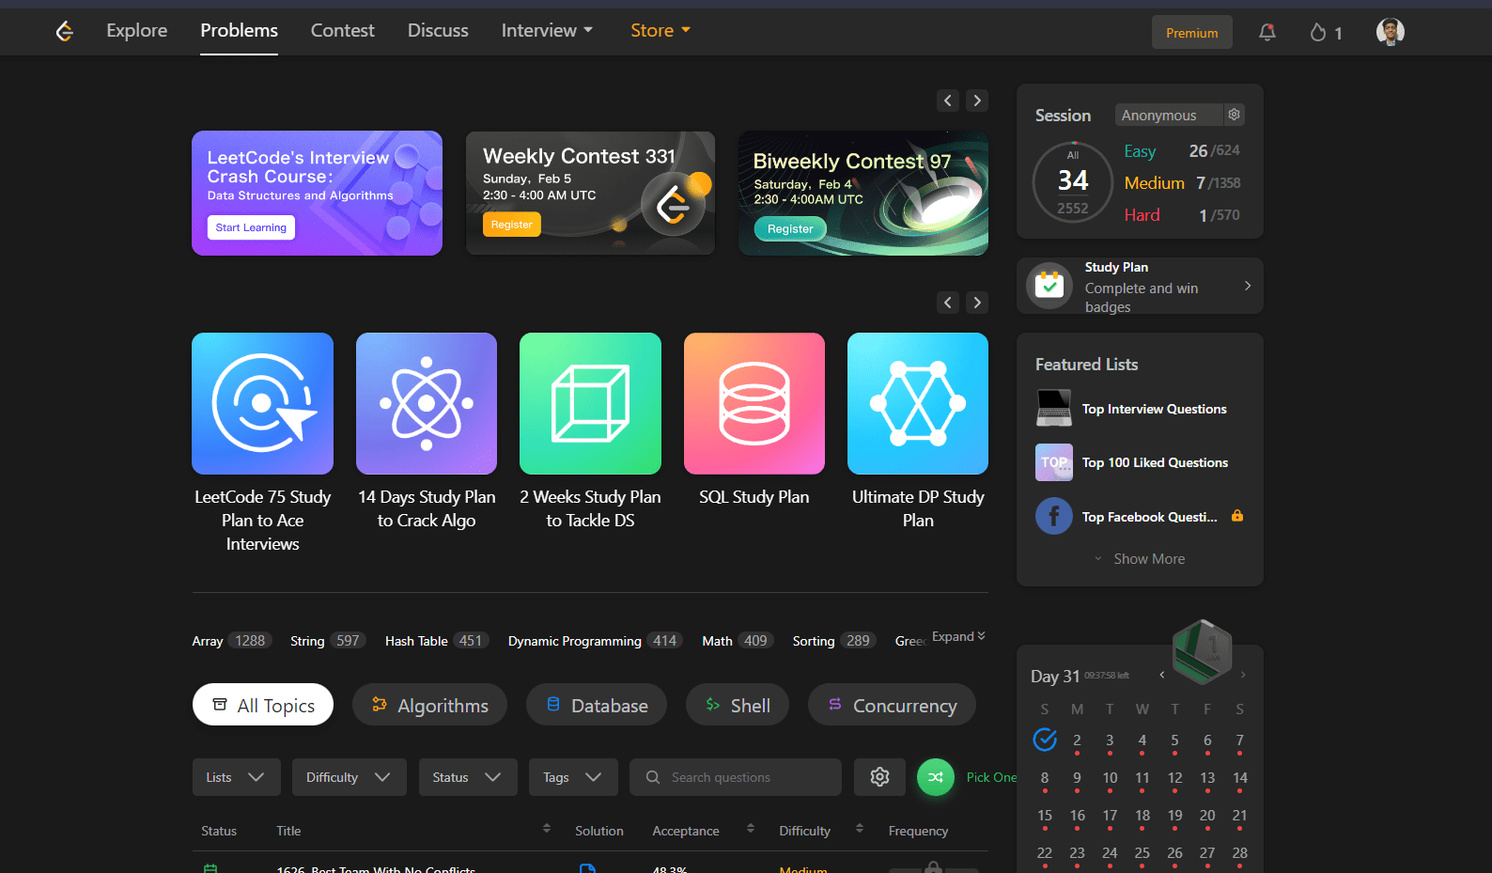
Task: Open the Contest page
Action: point(343,31)
